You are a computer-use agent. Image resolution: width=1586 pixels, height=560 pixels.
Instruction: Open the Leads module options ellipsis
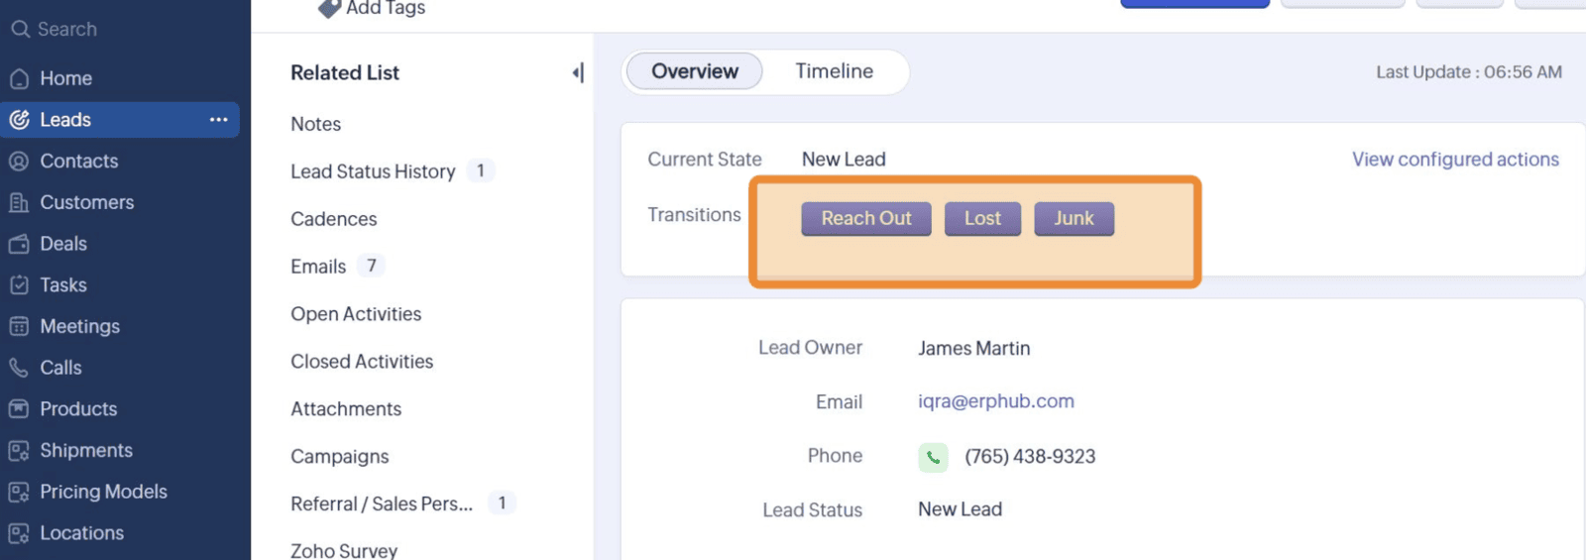pyautogui.click(x=219, y=120)
